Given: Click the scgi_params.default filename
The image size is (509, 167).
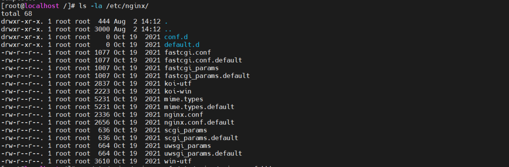Looking at the screenshot, I should [201, 138].
